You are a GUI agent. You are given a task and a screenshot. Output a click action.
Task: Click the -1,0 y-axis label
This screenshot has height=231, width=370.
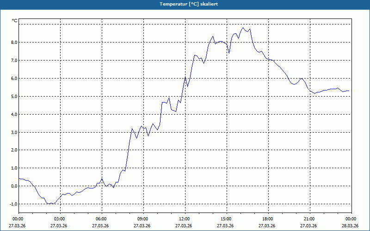[13, 204]
